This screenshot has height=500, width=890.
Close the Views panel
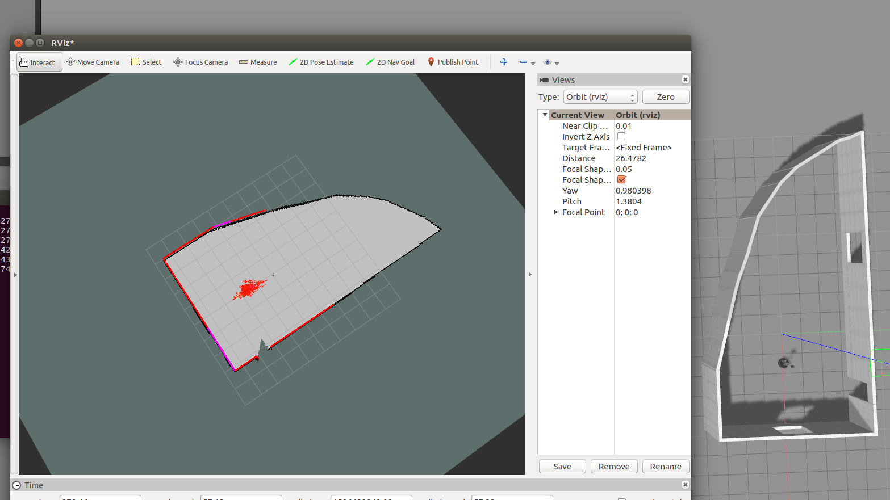click(x=686, y=79)
